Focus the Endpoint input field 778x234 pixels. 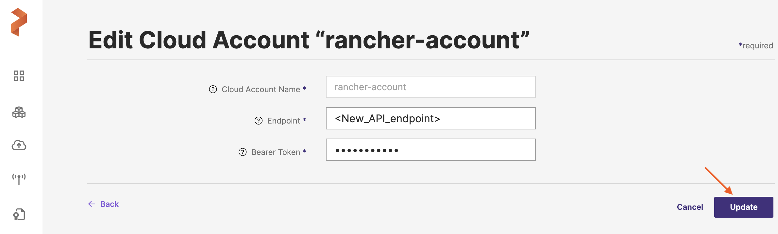[x=431, y=118]
